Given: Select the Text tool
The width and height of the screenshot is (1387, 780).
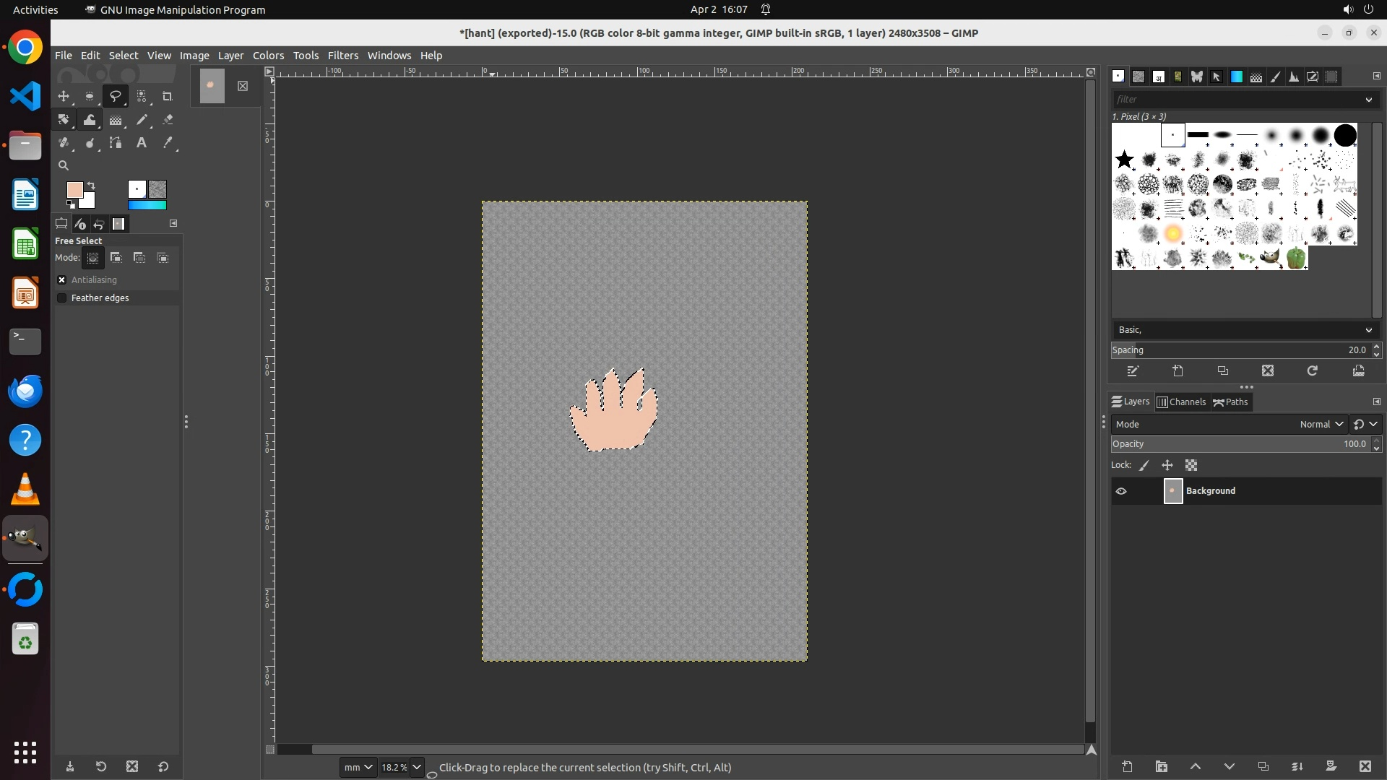Looking at the screenshot, I should 142,143.
